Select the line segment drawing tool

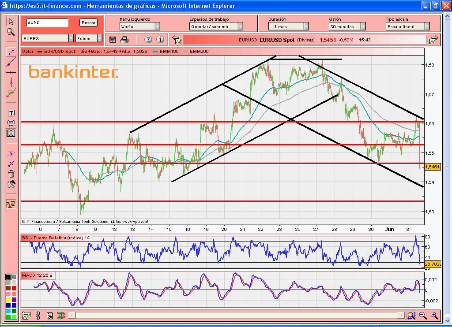pos(11,52)
